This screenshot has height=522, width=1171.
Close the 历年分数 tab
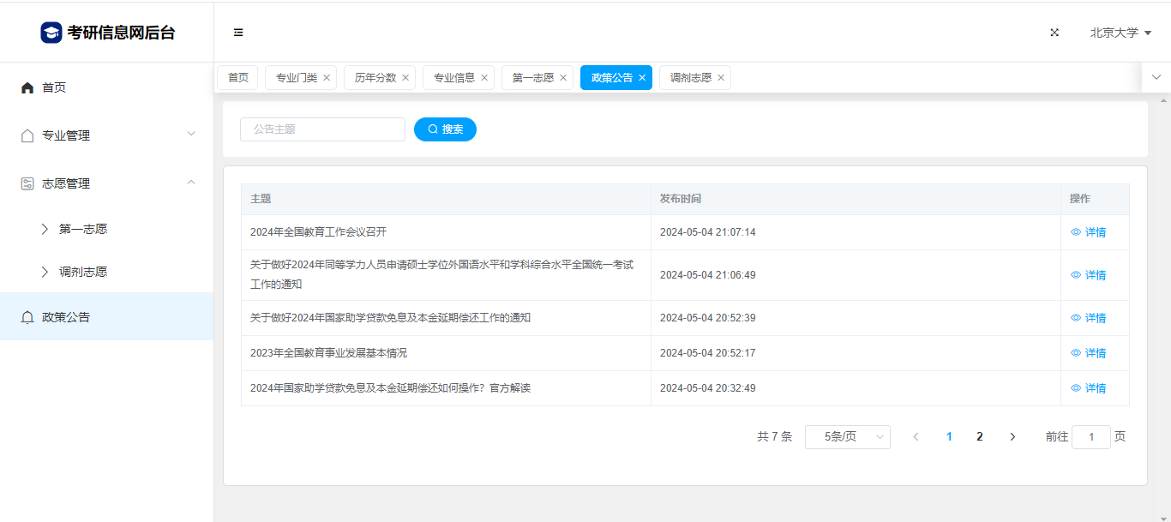tap(405, 78)
